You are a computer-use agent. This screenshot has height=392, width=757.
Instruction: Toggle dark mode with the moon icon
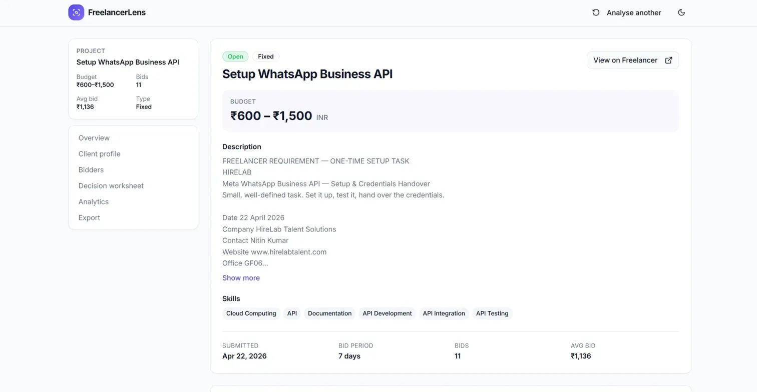tap(681, 12)
